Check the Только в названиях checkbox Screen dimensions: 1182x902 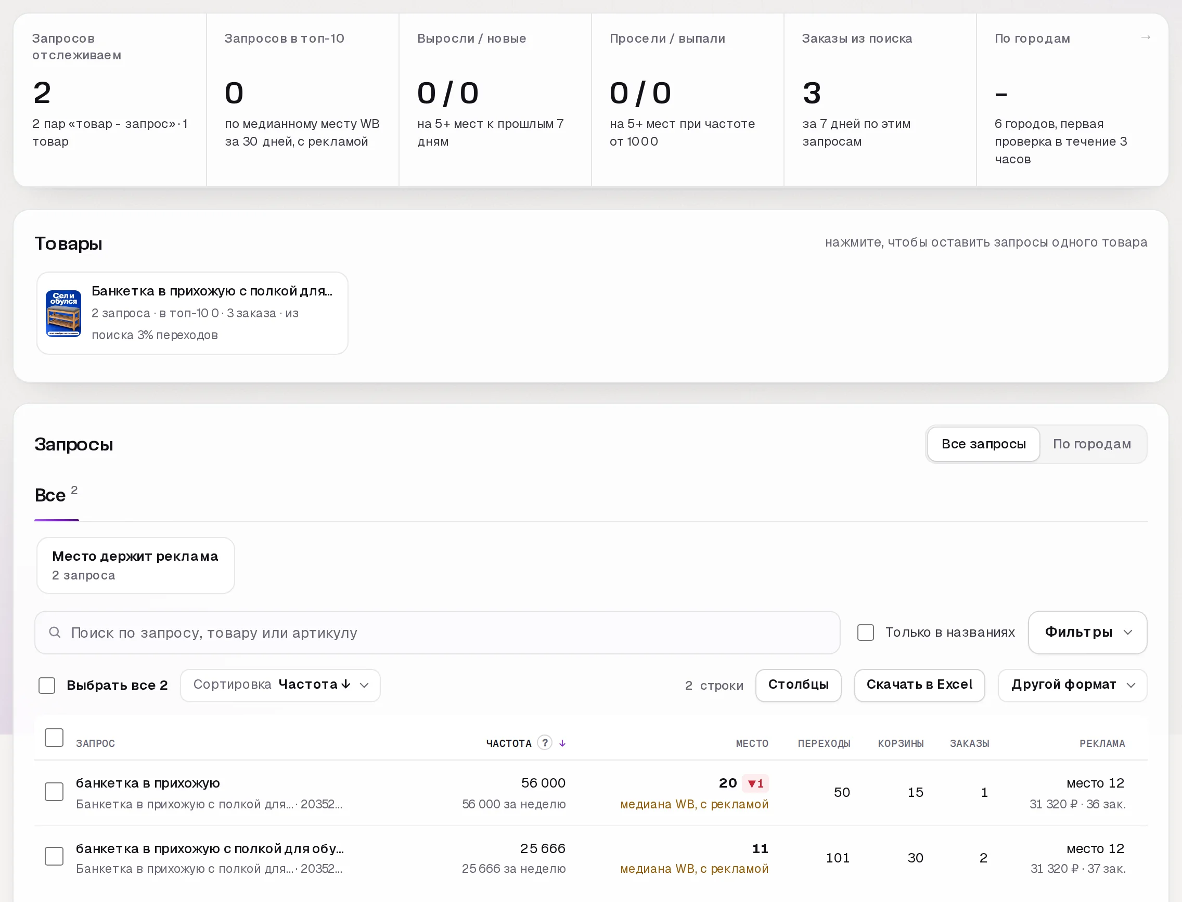pos(865,633)
